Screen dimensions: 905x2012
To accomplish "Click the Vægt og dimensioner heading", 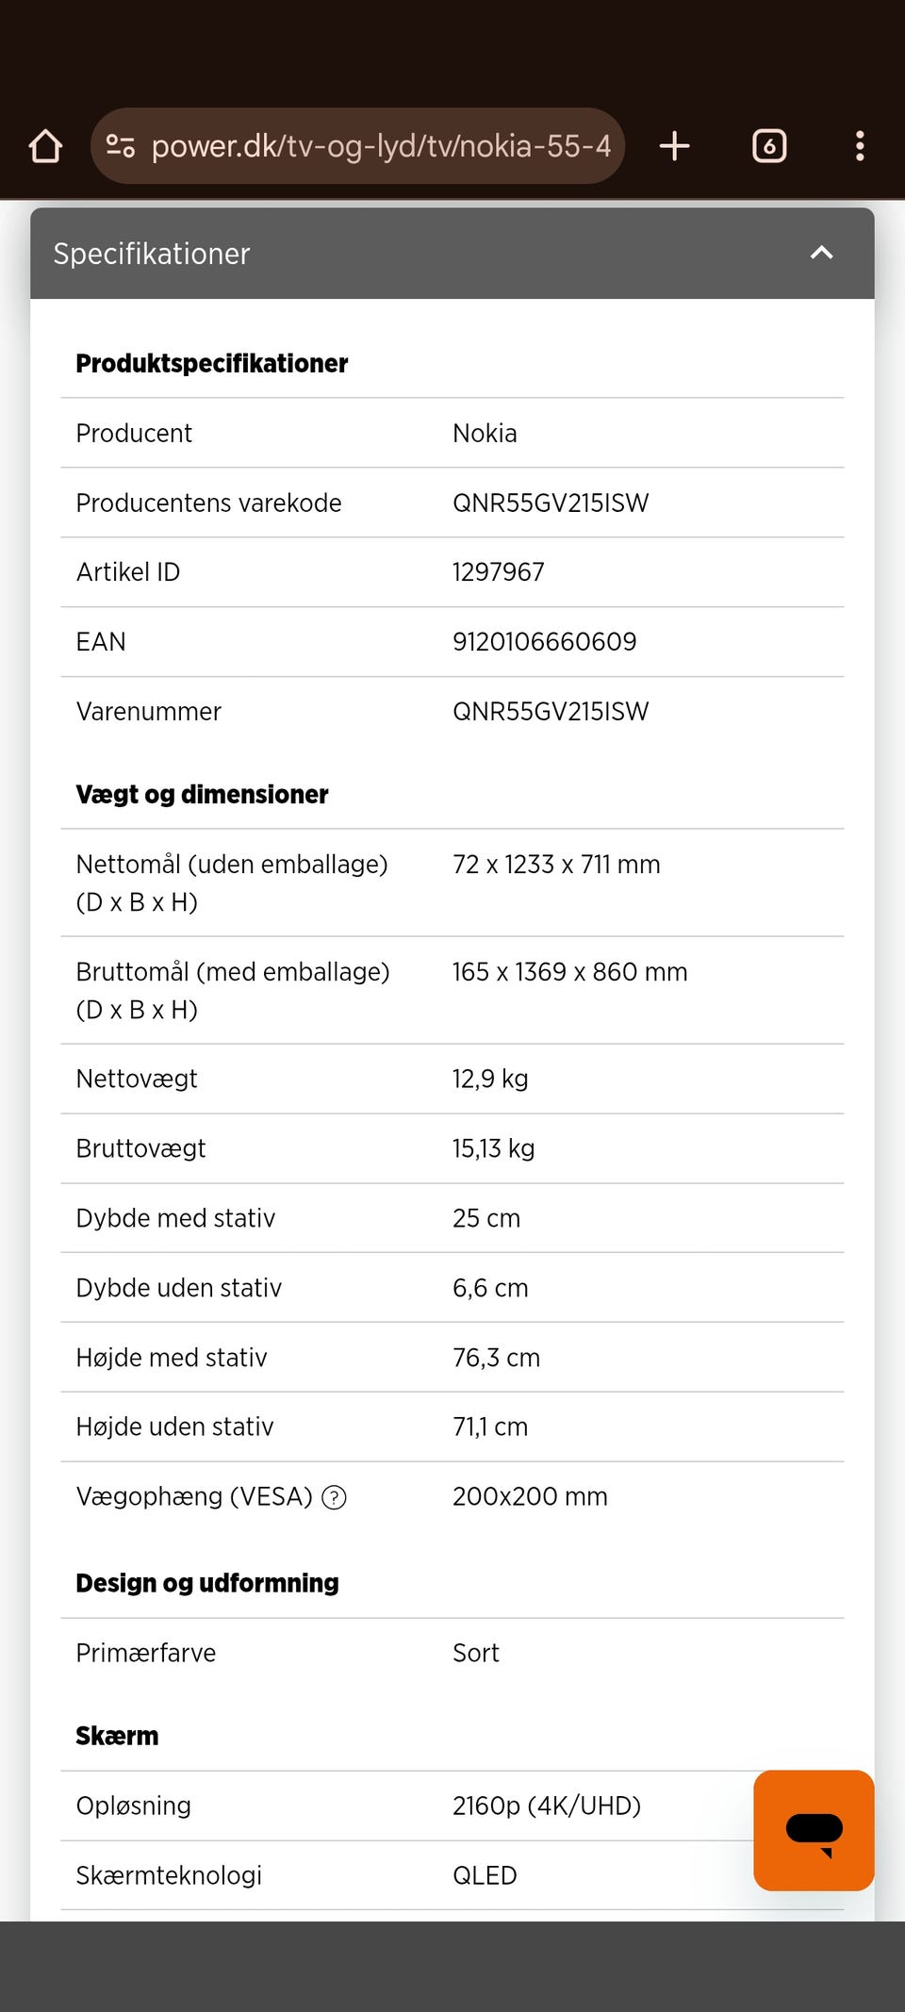I will [x=202, y=795].
